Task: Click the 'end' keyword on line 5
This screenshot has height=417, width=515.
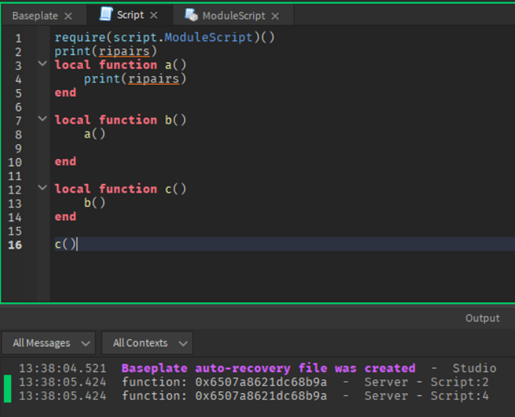Action: [x=65, y=93]
